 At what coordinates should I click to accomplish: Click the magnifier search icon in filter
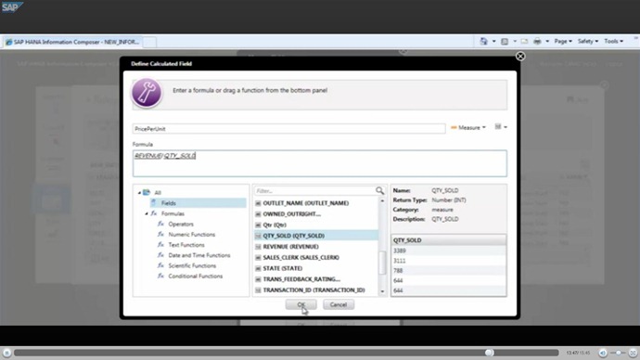[x=379, y=190]
